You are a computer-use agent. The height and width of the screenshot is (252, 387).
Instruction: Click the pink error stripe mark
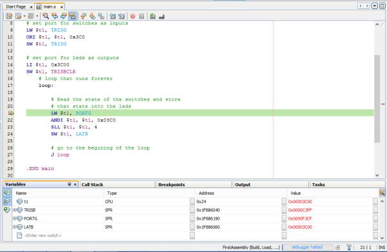click(x=382, y=104)
